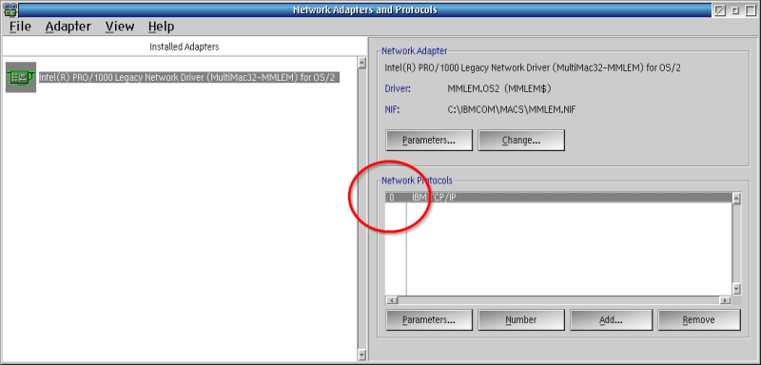The width and height of the screenshot is (761, 365).
Task: Open the Help menu
Action: (x=161, y=27)
